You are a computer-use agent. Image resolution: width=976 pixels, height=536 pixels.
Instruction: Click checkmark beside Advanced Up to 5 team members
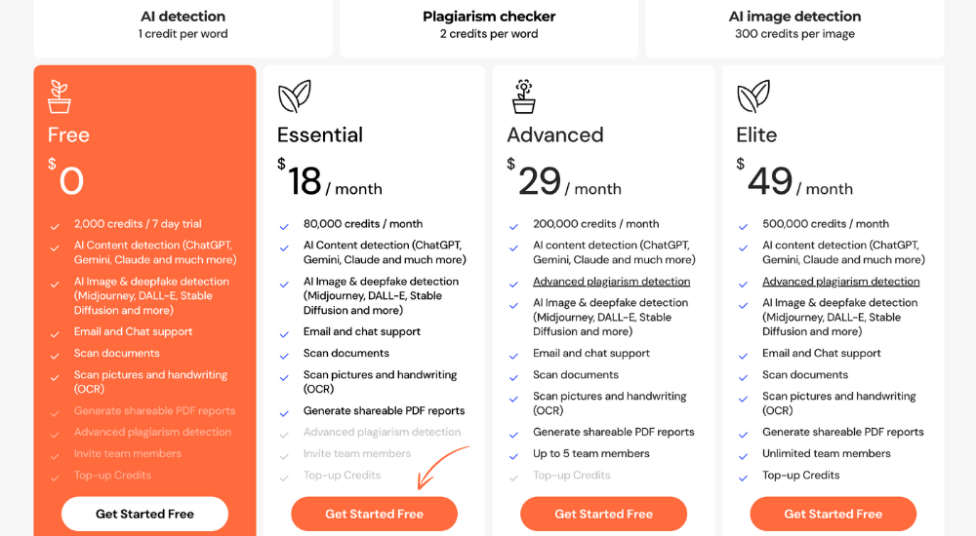tap(513, 456)
